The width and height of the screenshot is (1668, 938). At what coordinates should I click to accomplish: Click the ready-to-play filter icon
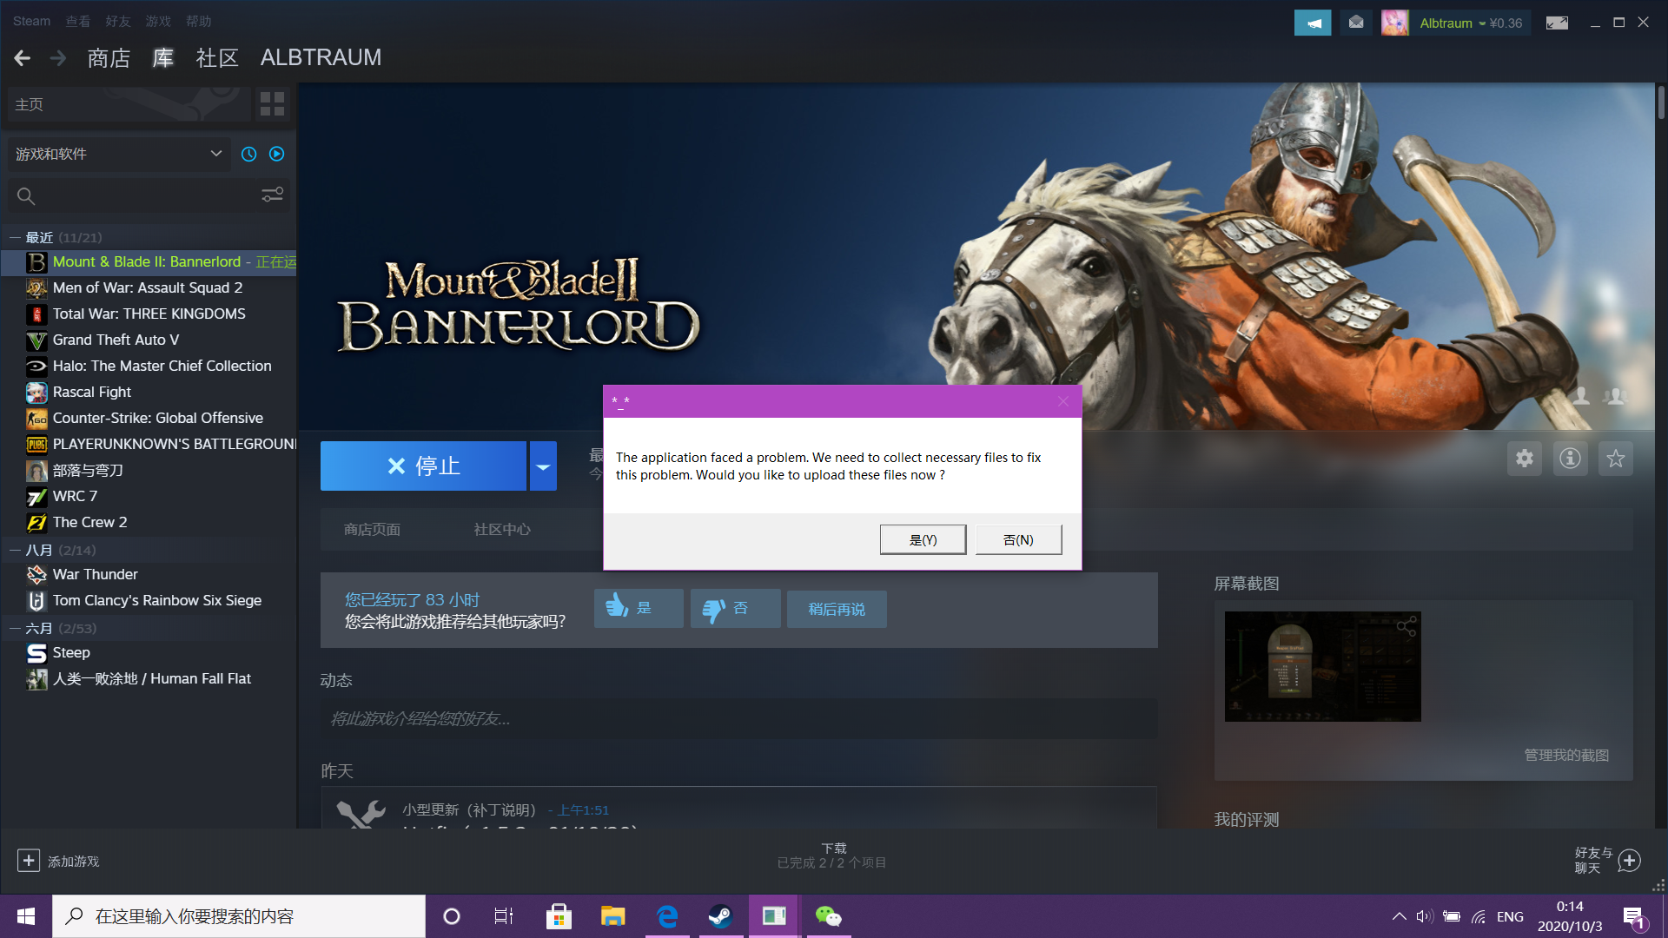click(277, 154)
